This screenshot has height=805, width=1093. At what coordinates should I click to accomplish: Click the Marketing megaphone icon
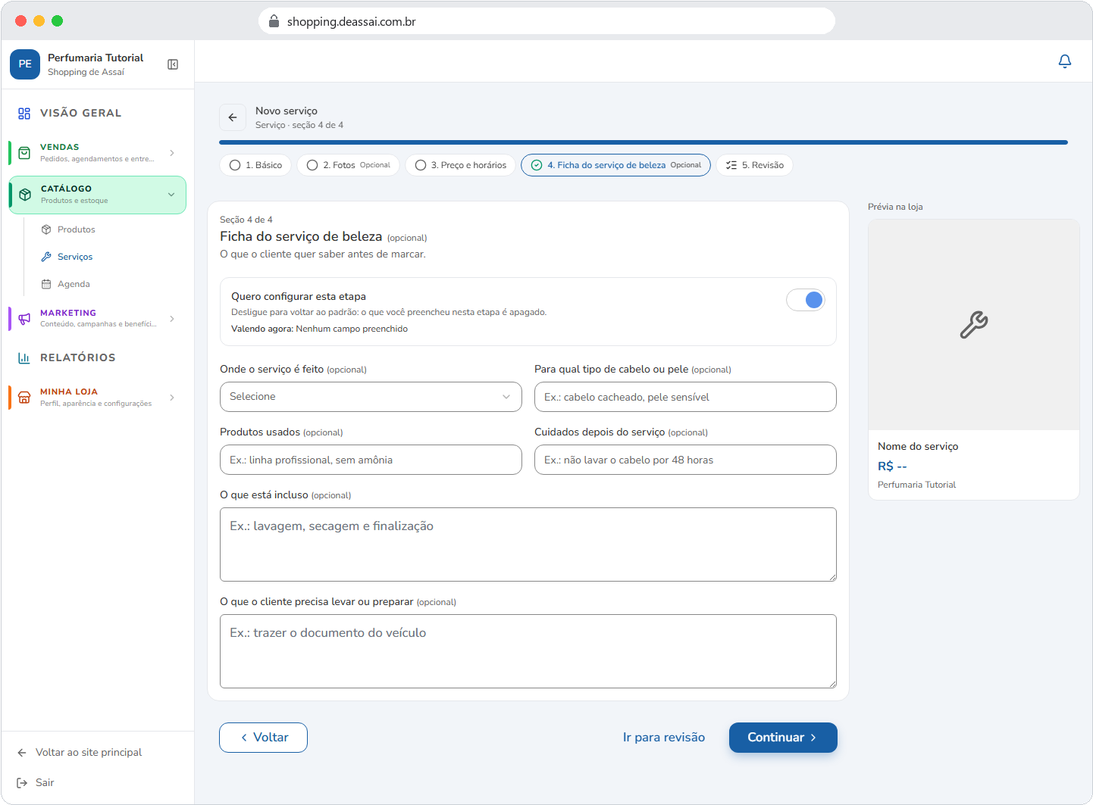click(24, 319)
